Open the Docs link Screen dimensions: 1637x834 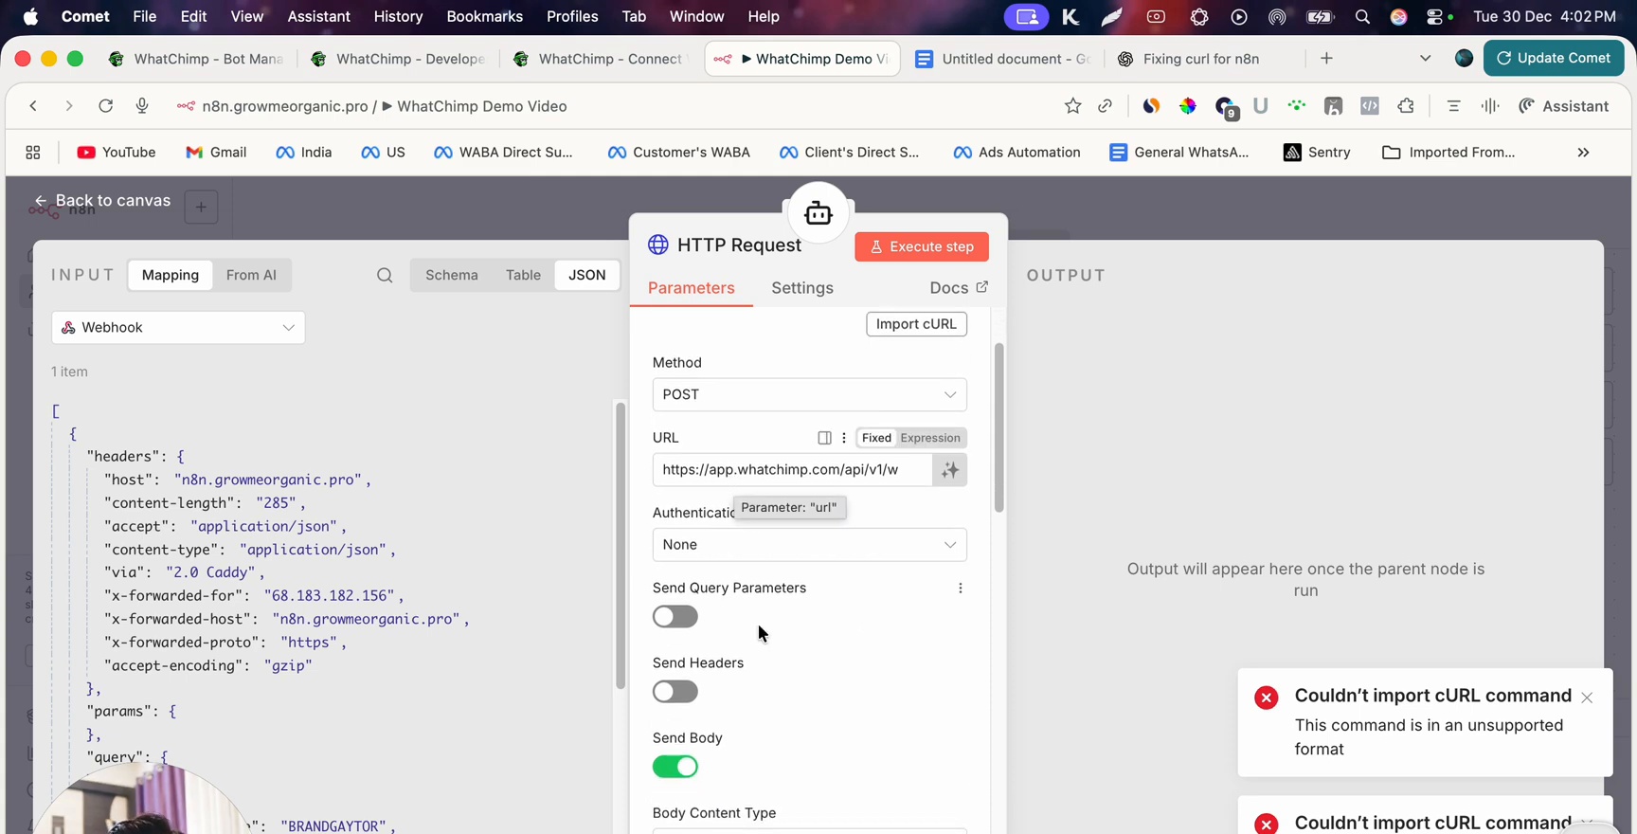[959, 288]
